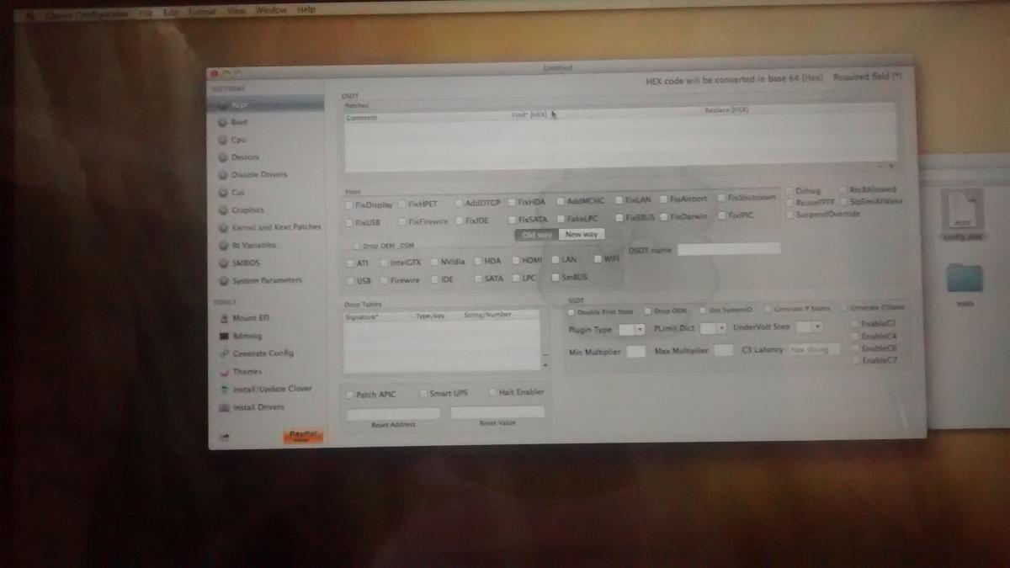This screenshot has width=1010, height=568.
Task: Open the PLimit Dict dropdown
Action: point(713,328)
